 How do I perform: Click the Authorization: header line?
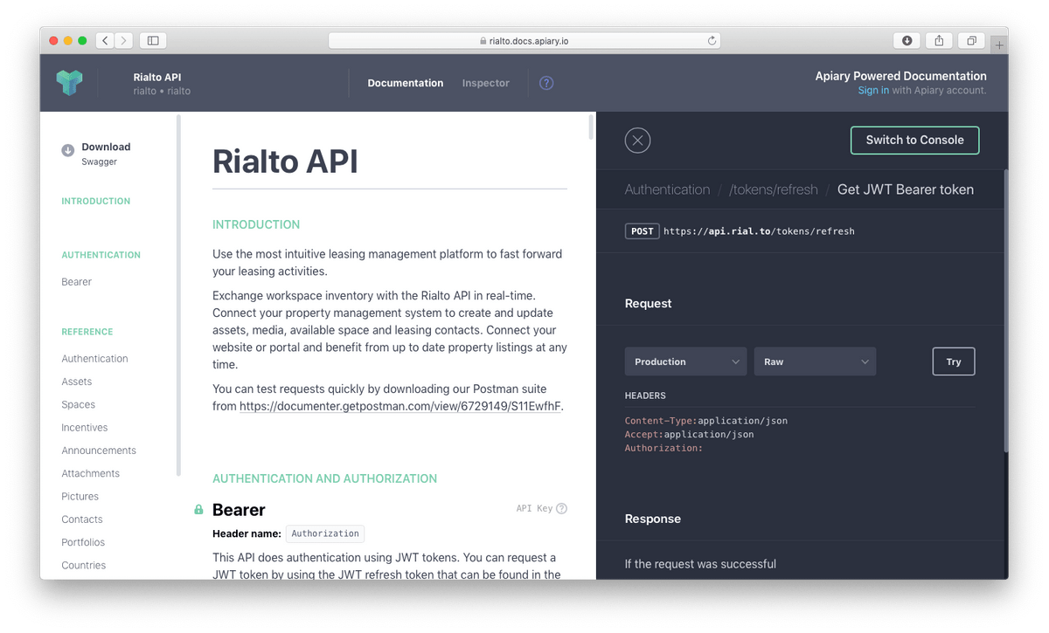pos(663,448)
